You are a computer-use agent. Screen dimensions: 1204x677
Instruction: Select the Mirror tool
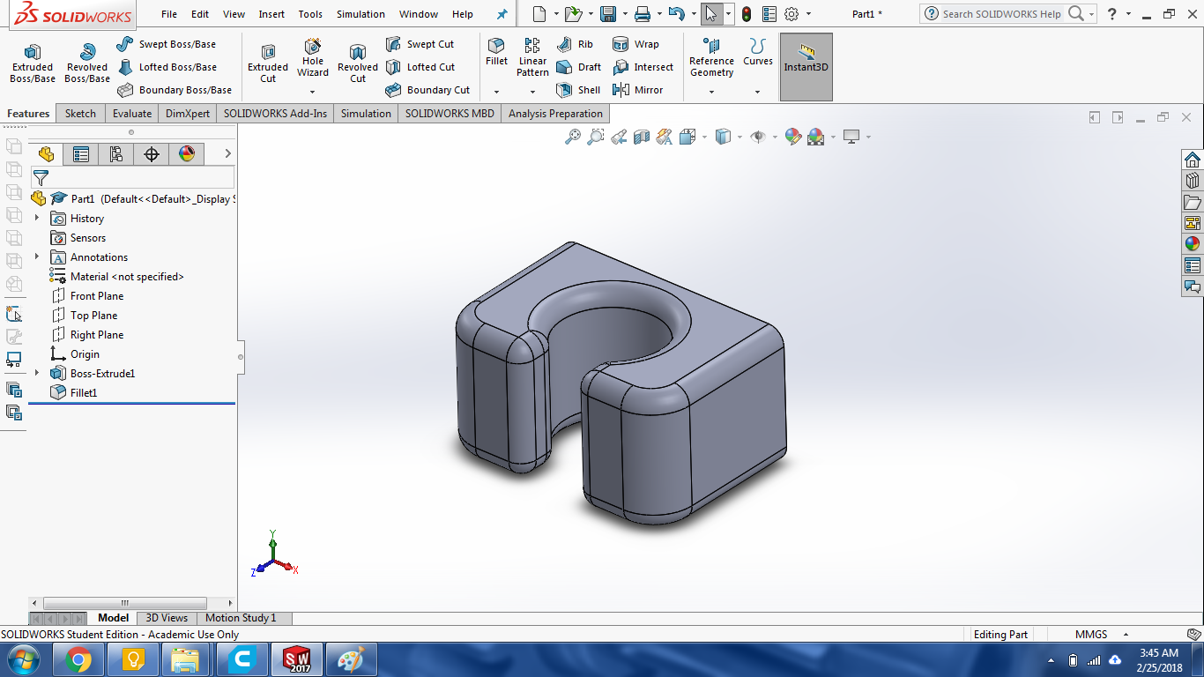[637, 90]
